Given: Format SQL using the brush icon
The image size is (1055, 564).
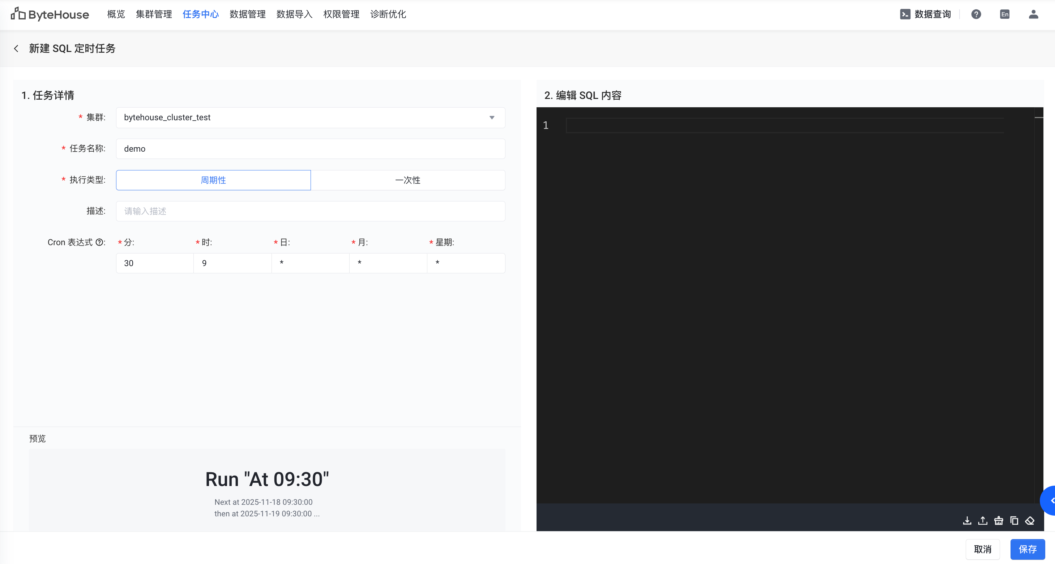Looking at the screenshot, I should tap(999, 521).
